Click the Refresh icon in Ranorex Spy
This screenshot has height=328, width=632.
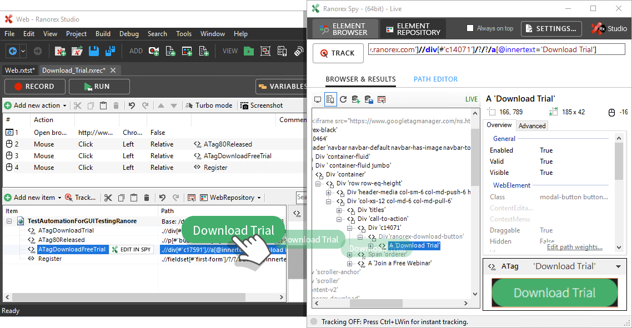[x=343, y=99]
